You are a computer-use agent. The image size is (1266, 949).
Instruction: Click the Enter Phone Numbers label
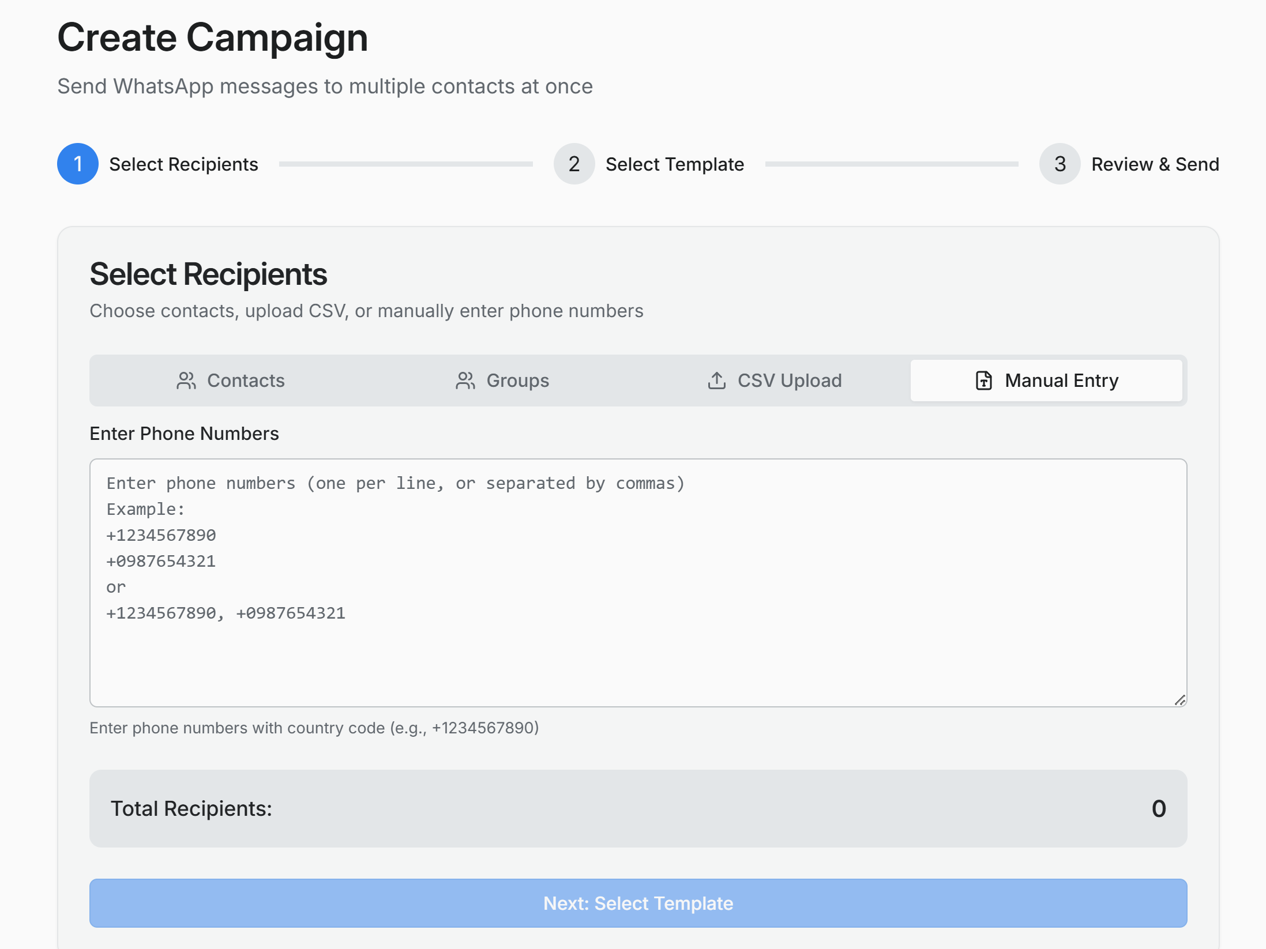[184, 433]
